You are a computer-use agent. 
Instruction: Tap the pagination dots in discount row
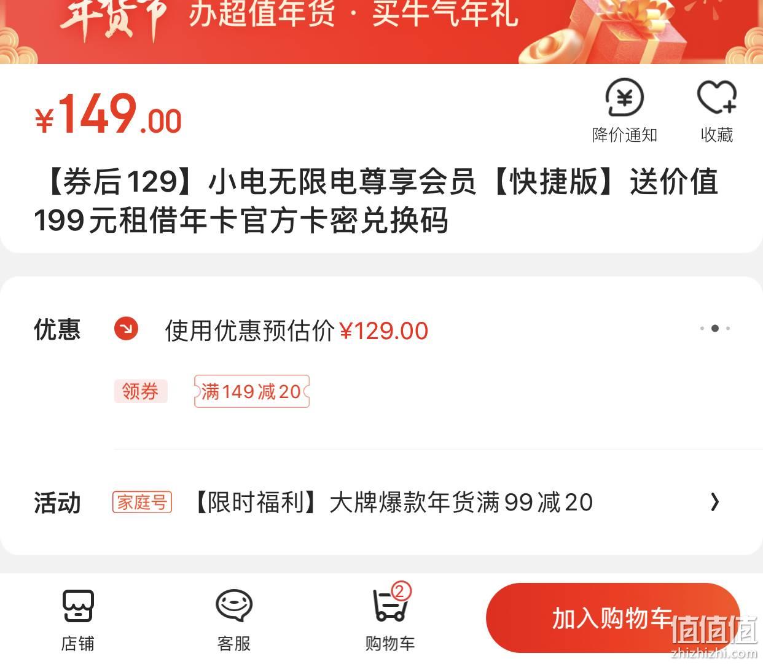tap(714, 328)
